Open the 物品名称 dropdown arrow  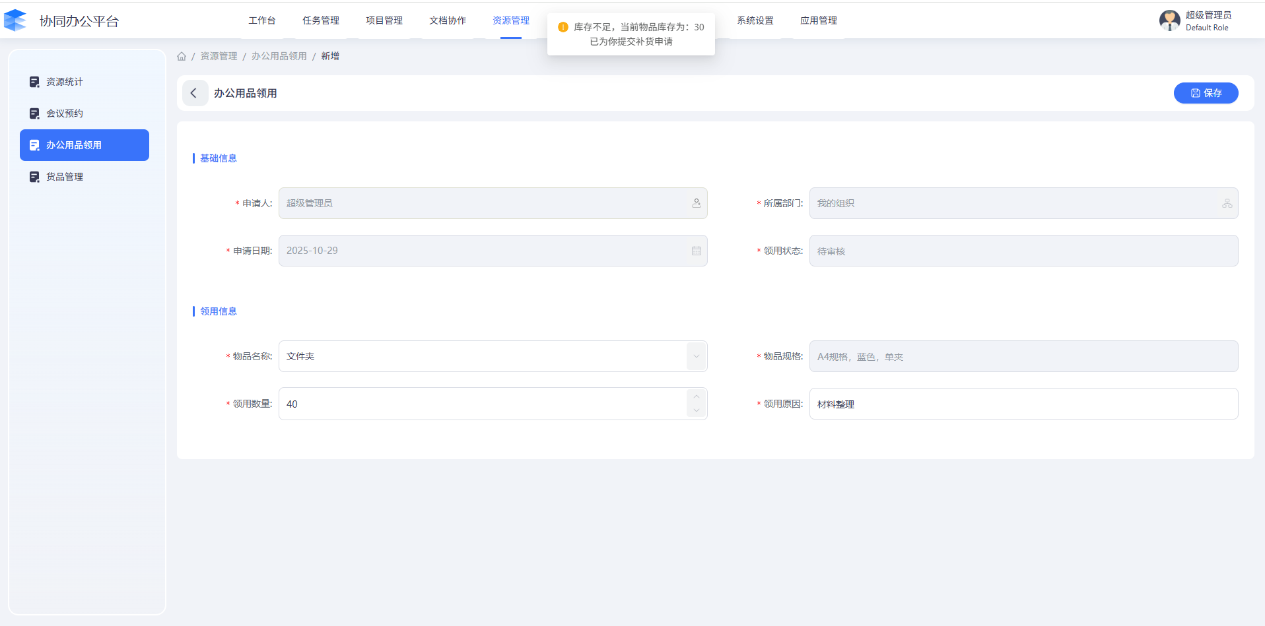(x=696, y=356)
